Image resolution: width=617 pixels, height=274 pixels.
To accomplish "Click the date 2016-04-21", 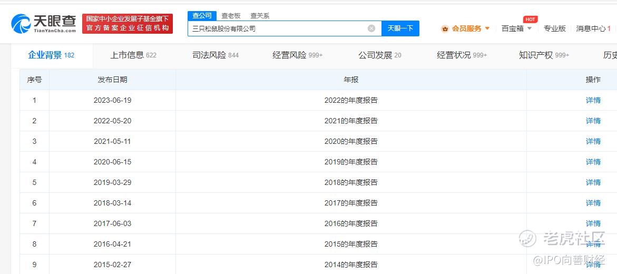I will click(113, 243).
